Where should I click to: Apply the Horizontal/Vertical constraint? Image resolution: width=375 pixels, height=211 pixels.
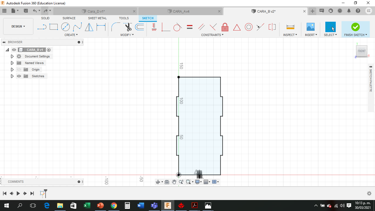[x=154, y=27]
